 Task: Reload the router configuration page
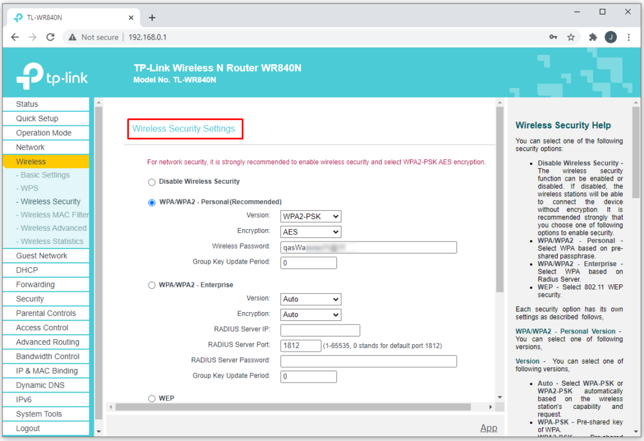(x=50, y=37)
